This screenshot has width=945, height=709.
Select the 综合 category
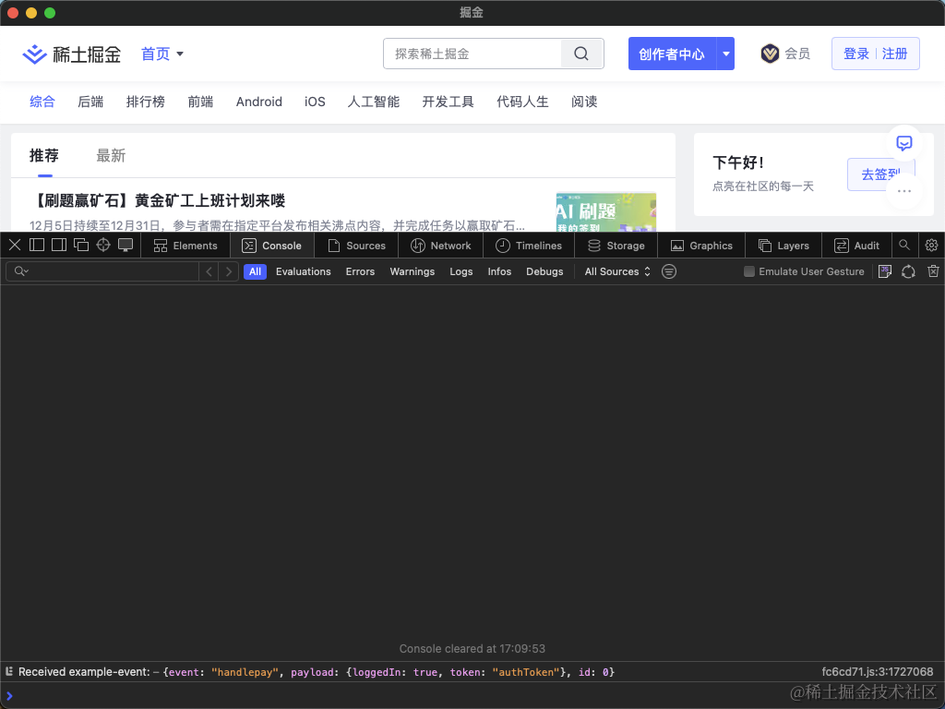(x=42, y=102)
